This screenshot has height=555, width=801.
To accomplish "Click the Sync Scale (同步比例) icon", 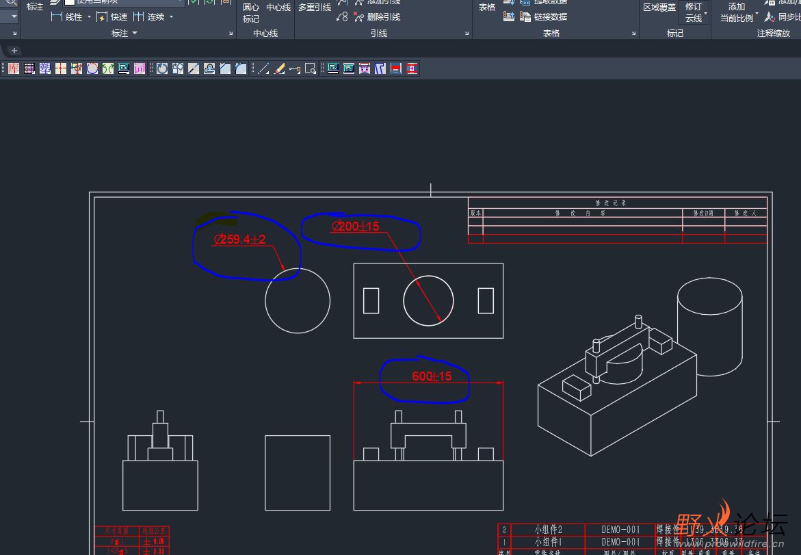I will pyautogui.click(x=770, y=17).
